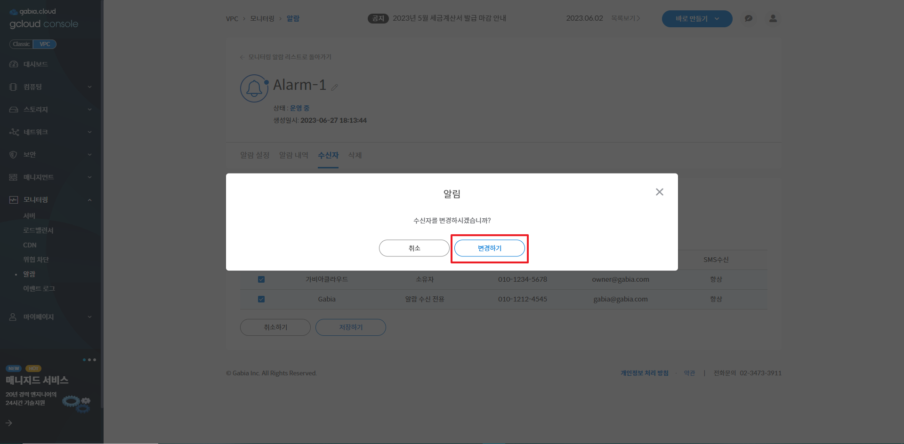Click the 알람 수신 전용 cell

[425, 299]
